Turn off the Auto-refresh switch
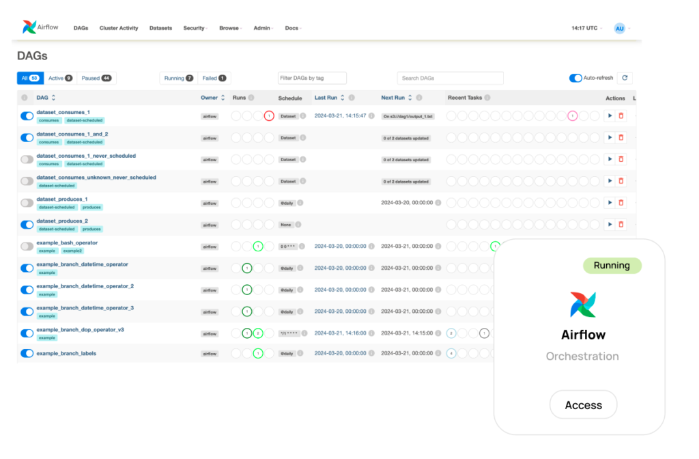Viewport: 699px width, 459px height. click(x=575, y=78)
